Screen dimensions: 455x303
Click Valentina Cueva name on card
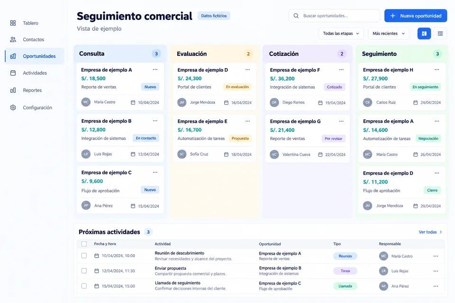296,154
